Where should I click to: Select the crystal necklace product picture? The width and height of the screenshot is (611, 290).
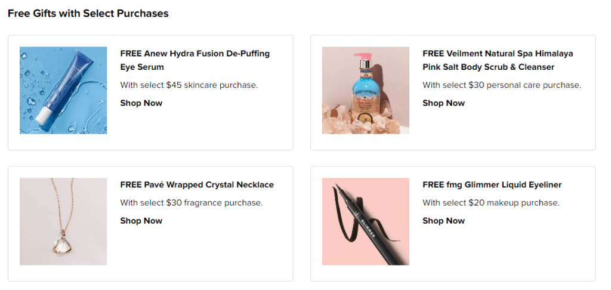pos(63,221)
